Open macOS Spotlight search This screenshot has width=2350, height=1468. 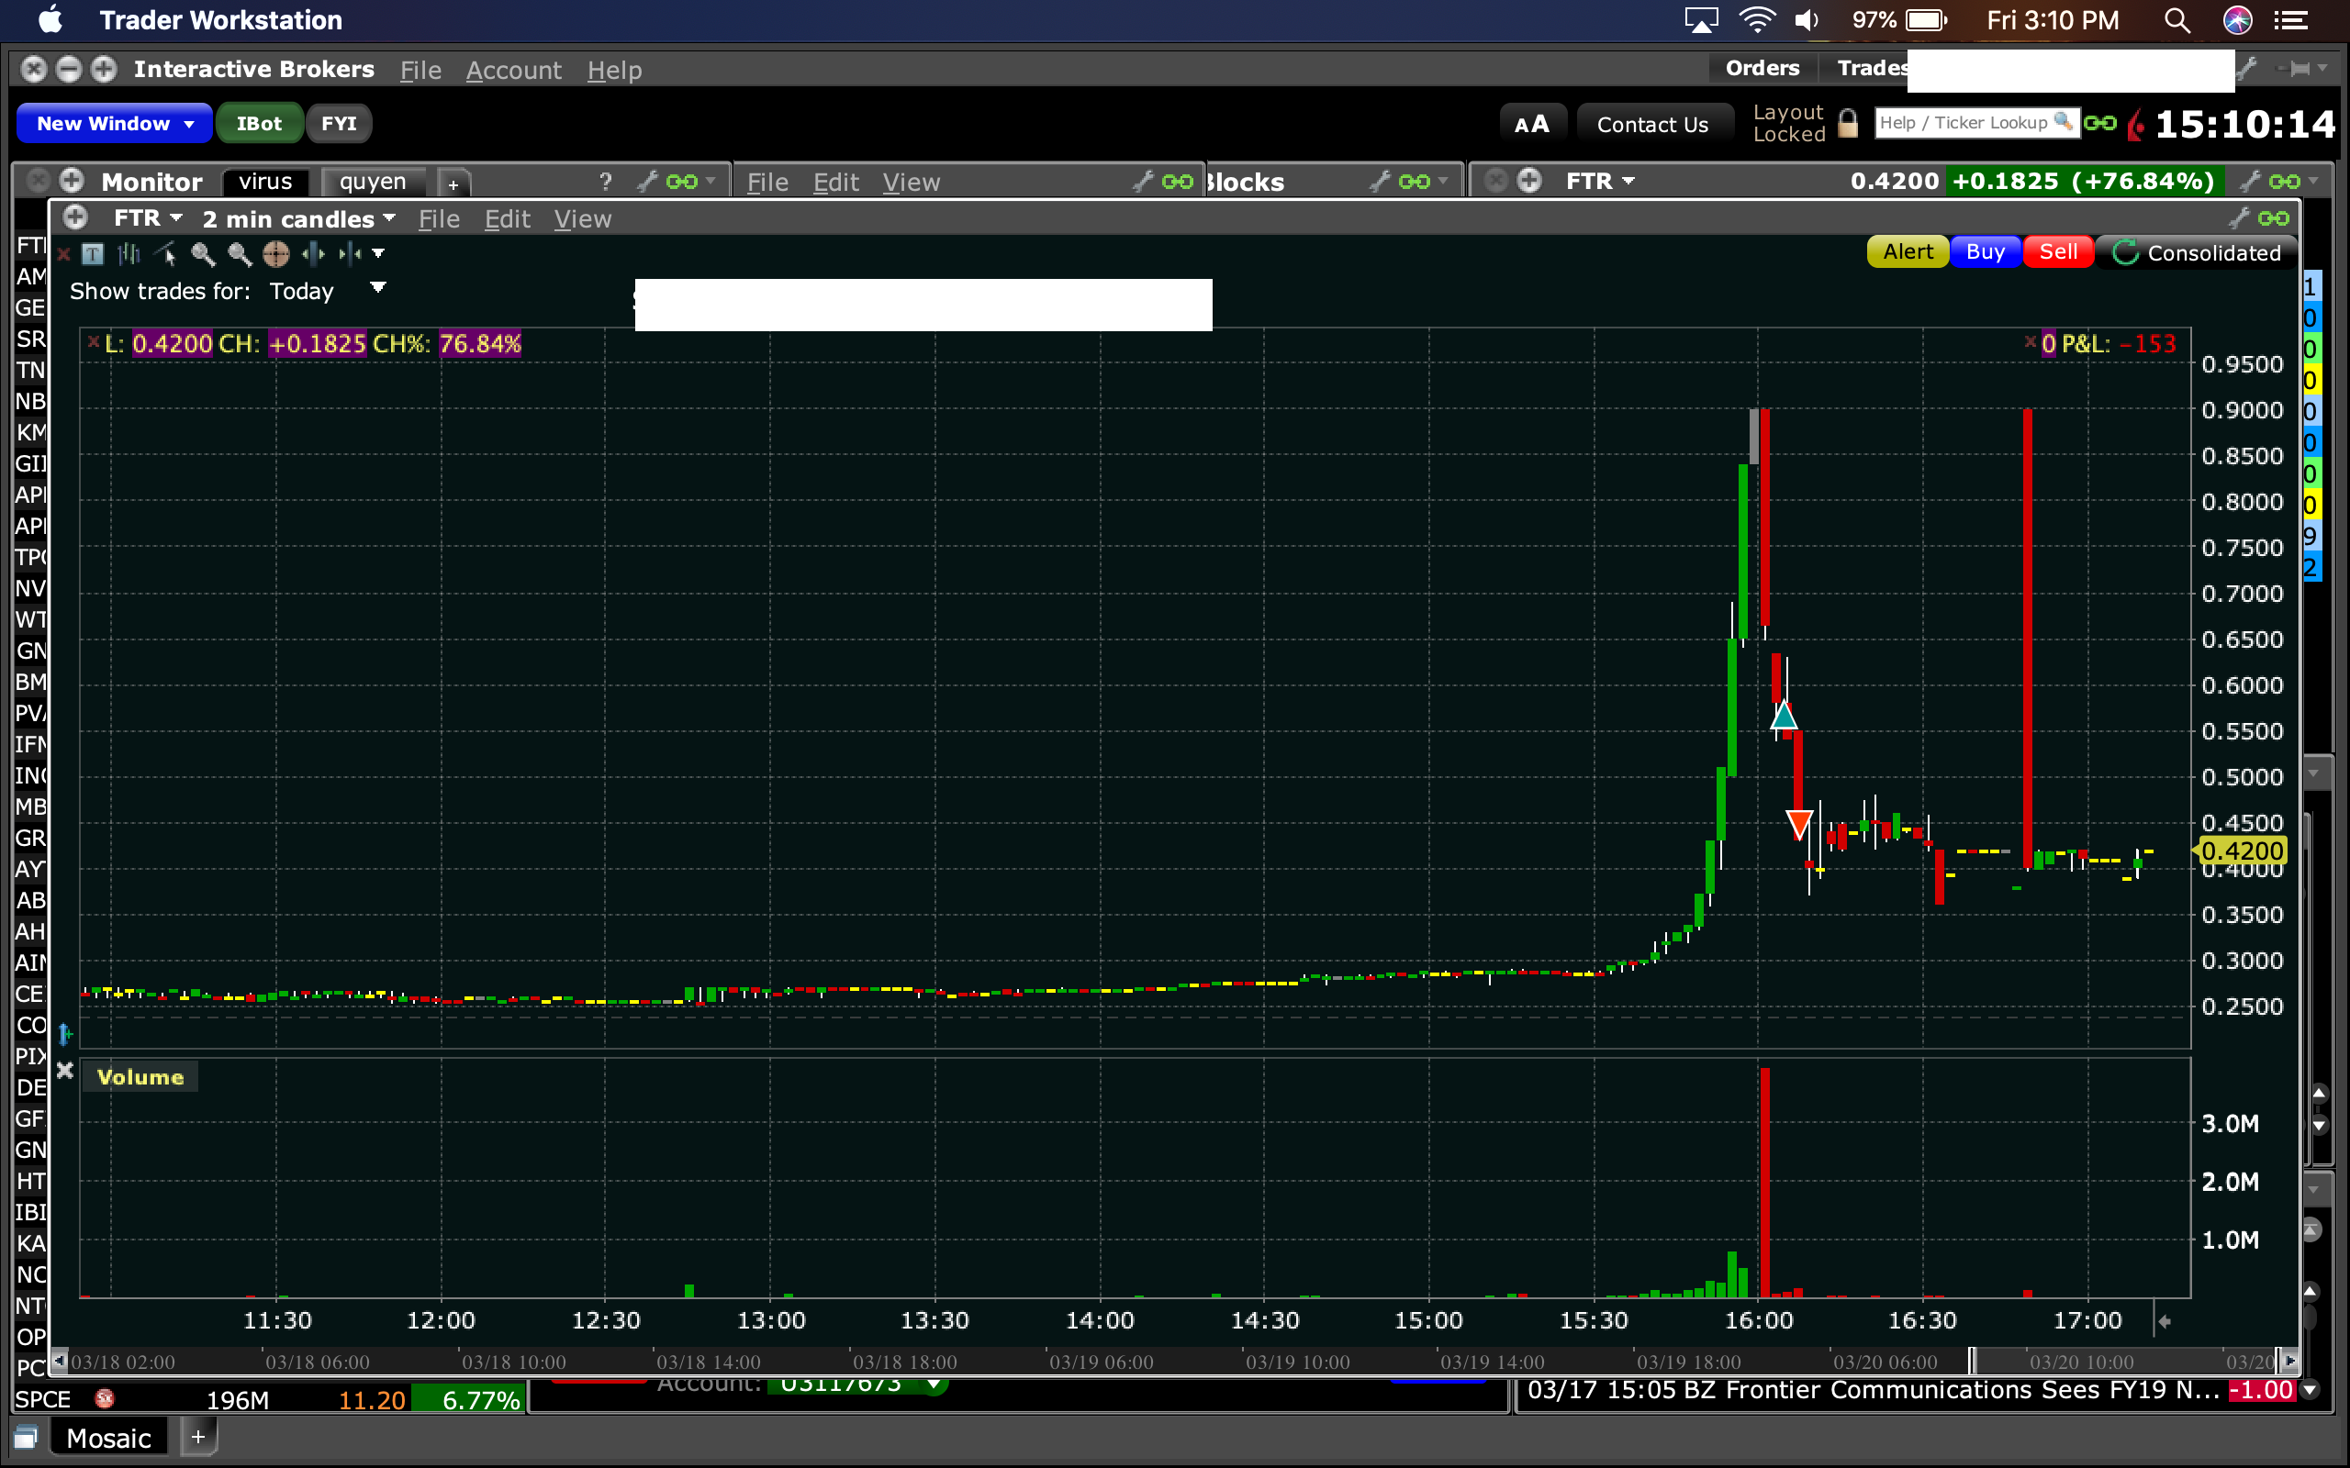[2177, 20]
